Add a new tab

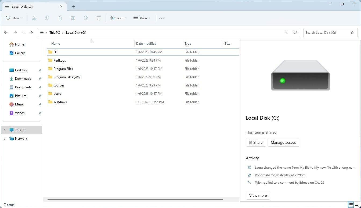(74, 6)
